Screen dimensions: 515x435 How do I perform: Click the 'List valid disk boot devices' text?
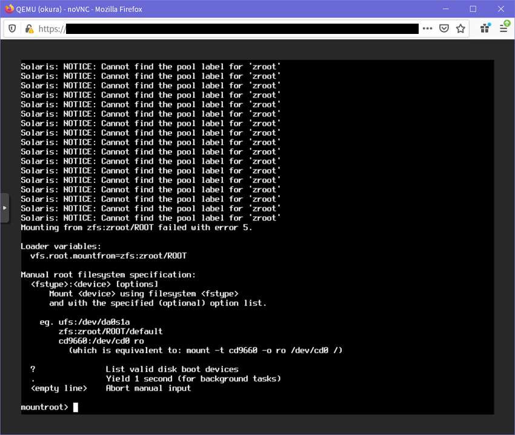point(172,369)
